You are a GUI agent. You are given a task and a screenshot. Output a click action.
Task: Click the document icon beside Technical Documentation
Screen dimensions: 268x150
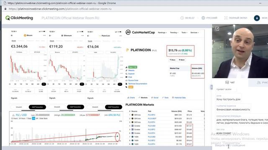point(126,84)
